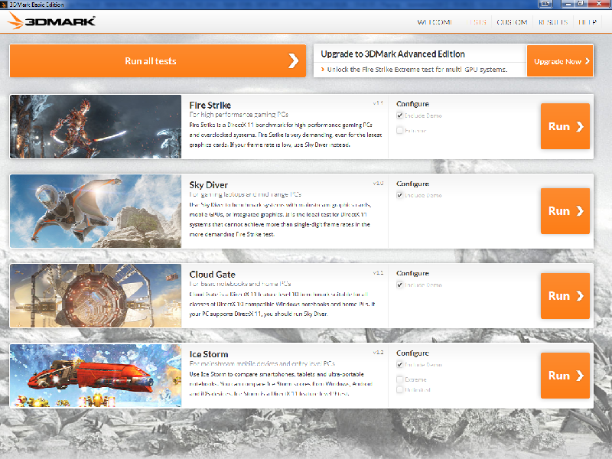Toggle Include Demo for Sky Diver
The image size is (612, 459).
[x=399, y=195]
